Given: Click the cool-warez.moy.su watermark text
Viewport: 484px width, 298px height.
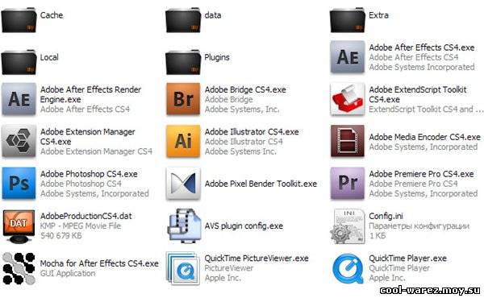Looking at the screenshot, I should (430, 290).
